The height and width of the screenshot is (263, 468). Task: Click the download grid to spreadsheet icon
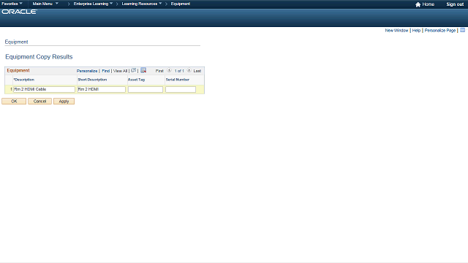point(143,70)
